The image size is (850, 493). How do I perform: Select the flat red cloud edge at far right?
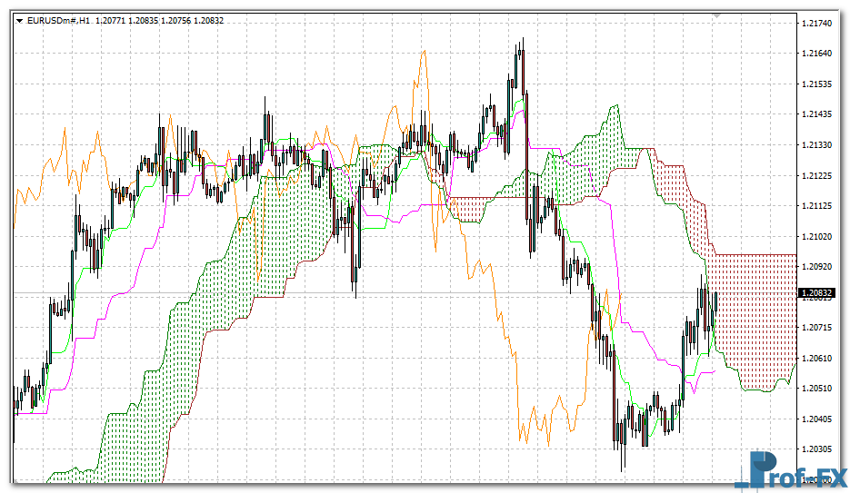click(x=755, y=254)
